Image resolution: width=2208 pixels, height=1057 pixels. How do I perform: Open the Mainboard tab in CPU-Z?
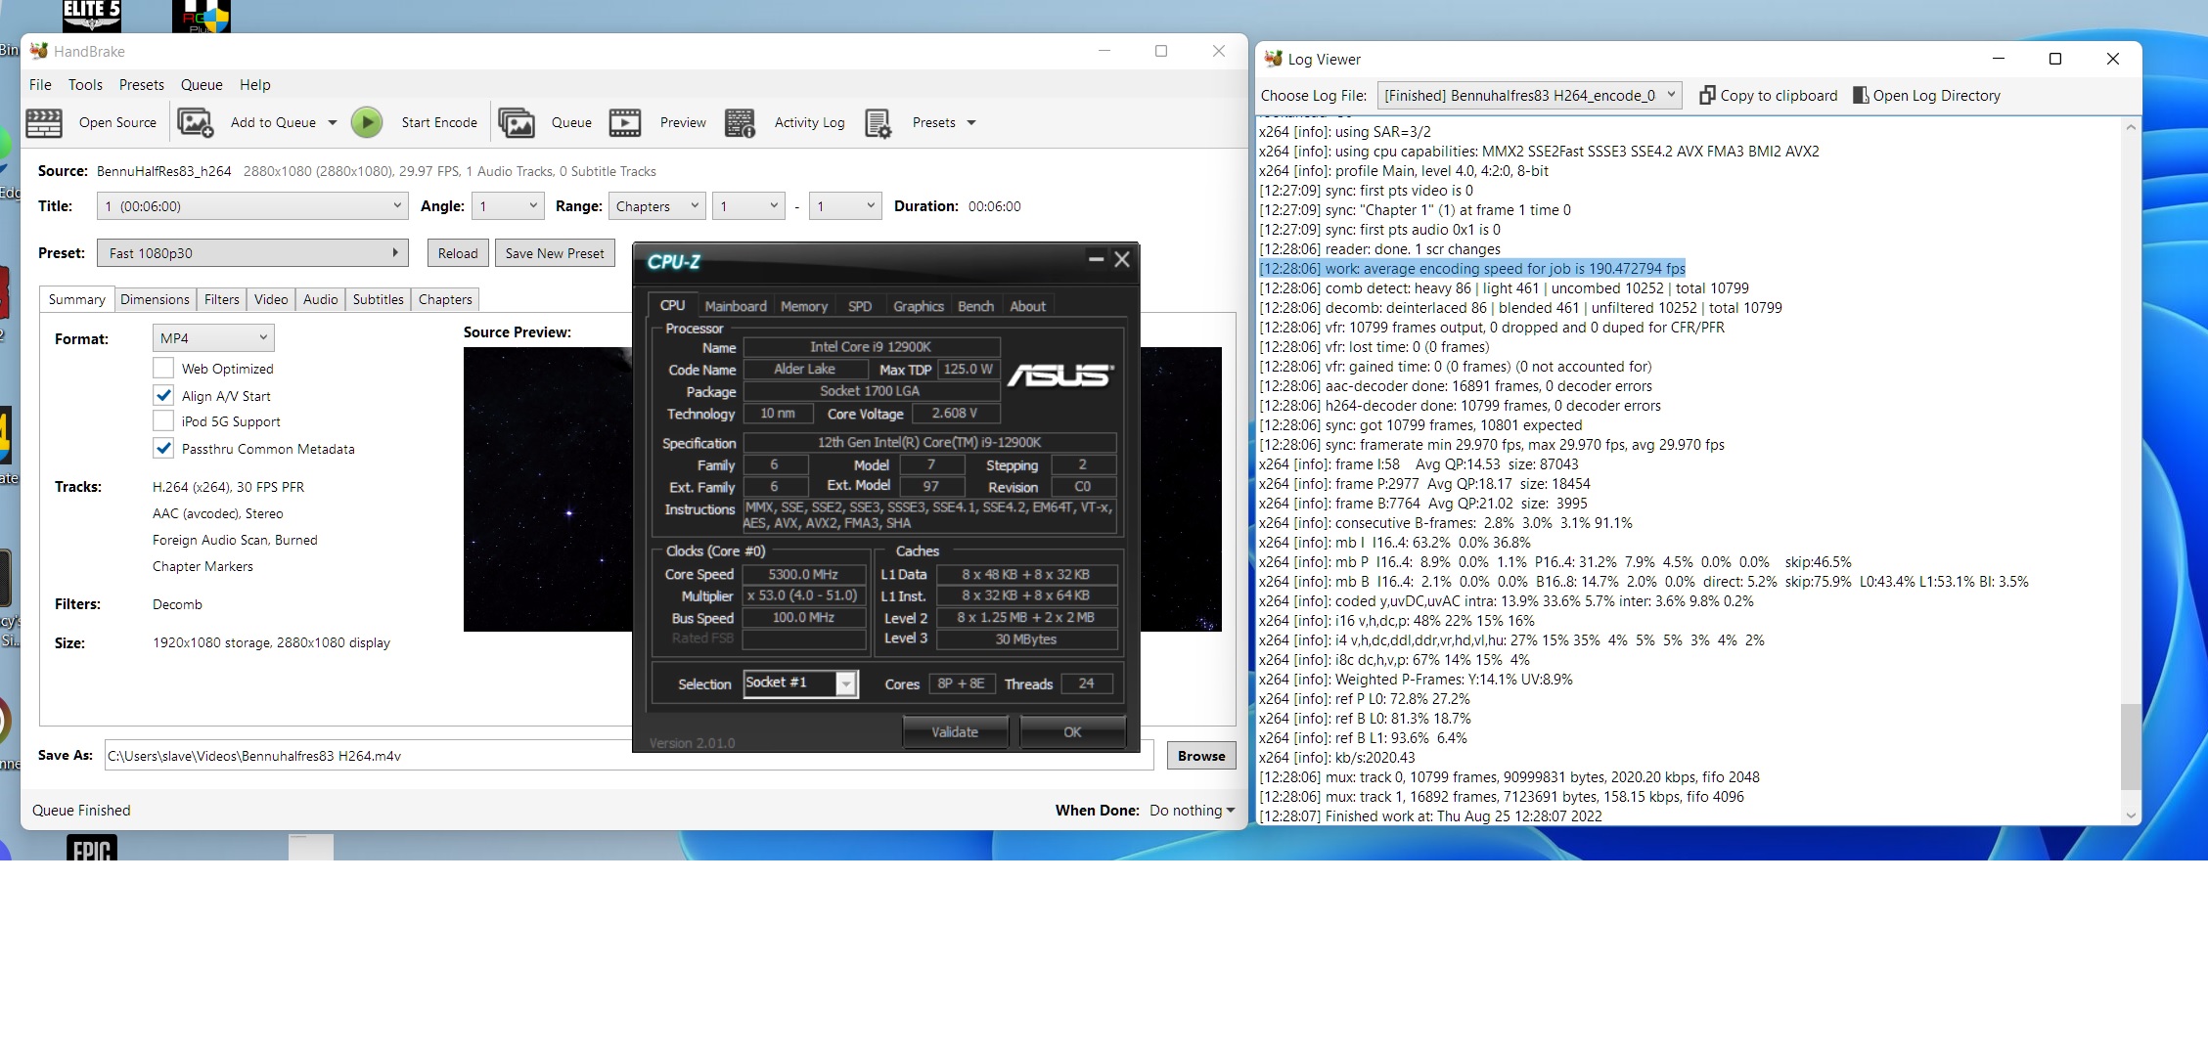[x=736, y=306]
